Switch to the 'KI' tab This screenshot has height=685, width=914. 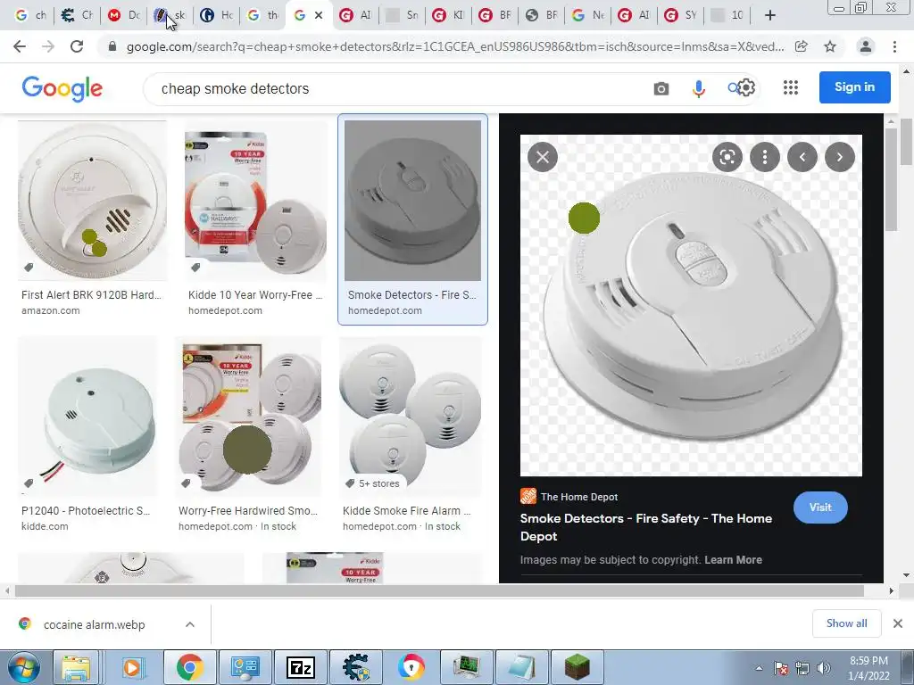(449, 15)
